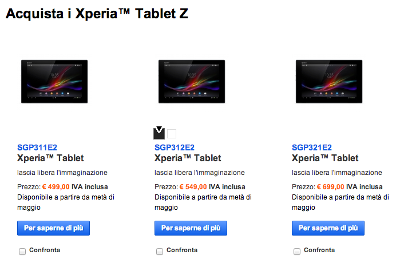This screenshot has width=400, height=267.
Task: Click the Xperia Tablet title under SGP312E2
Action: [x=188, y=158]
